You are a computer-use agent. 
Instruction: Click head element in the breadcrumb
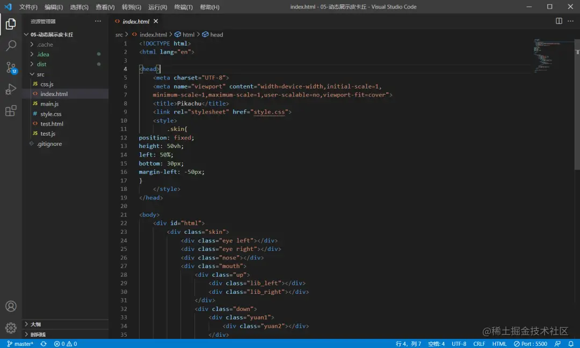coord(216,35)
